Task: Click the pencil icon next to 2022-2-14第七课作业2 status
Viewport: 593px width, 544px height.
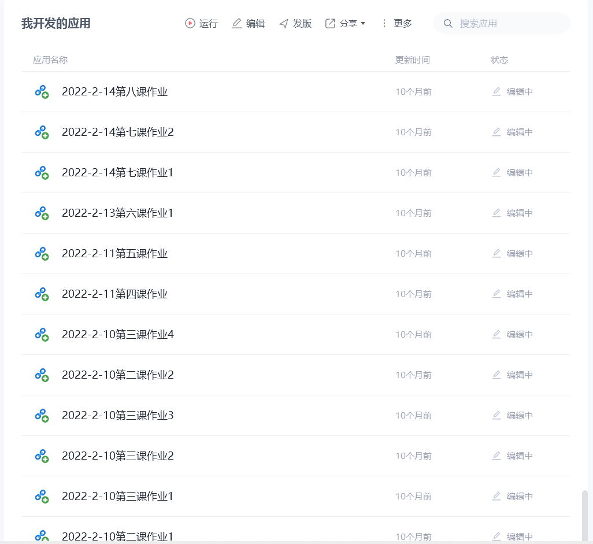Action: pos(496,132)
